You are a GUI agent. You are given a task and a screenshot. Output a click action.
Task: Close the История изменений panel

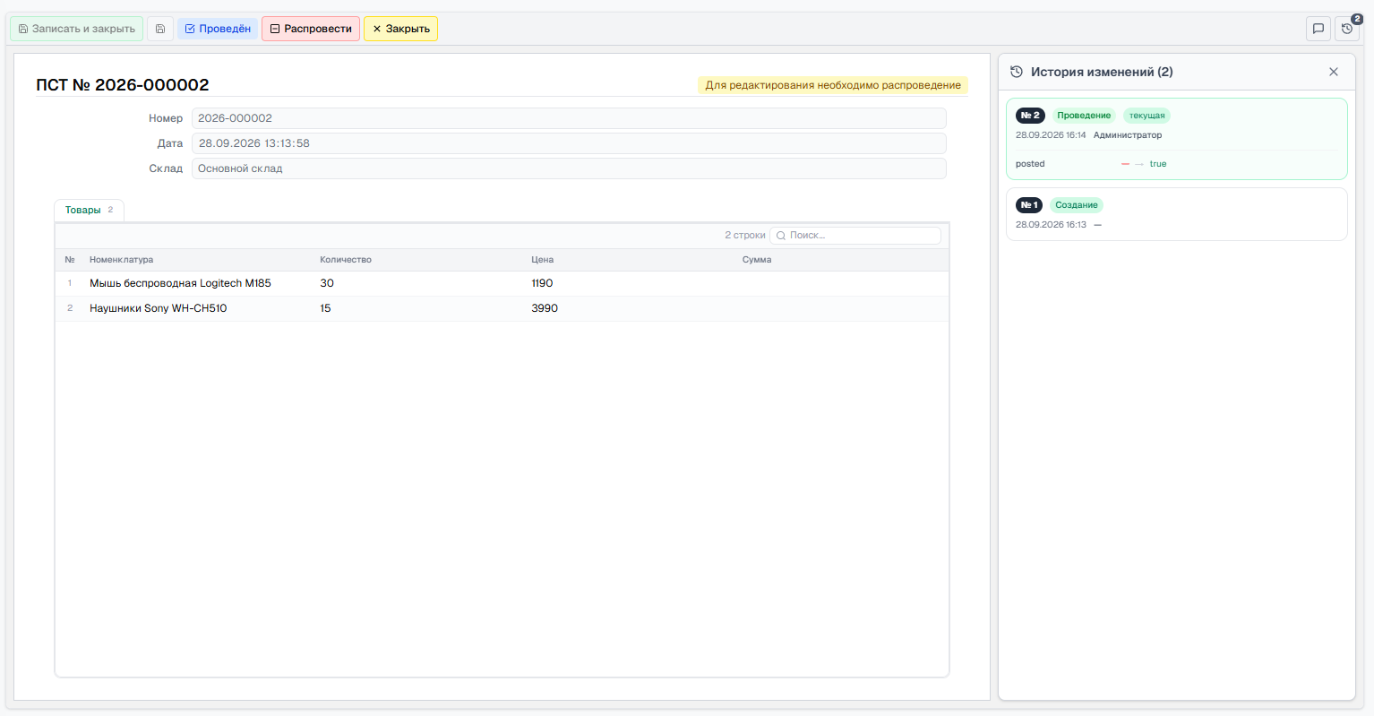click(x=1334, y=72)
